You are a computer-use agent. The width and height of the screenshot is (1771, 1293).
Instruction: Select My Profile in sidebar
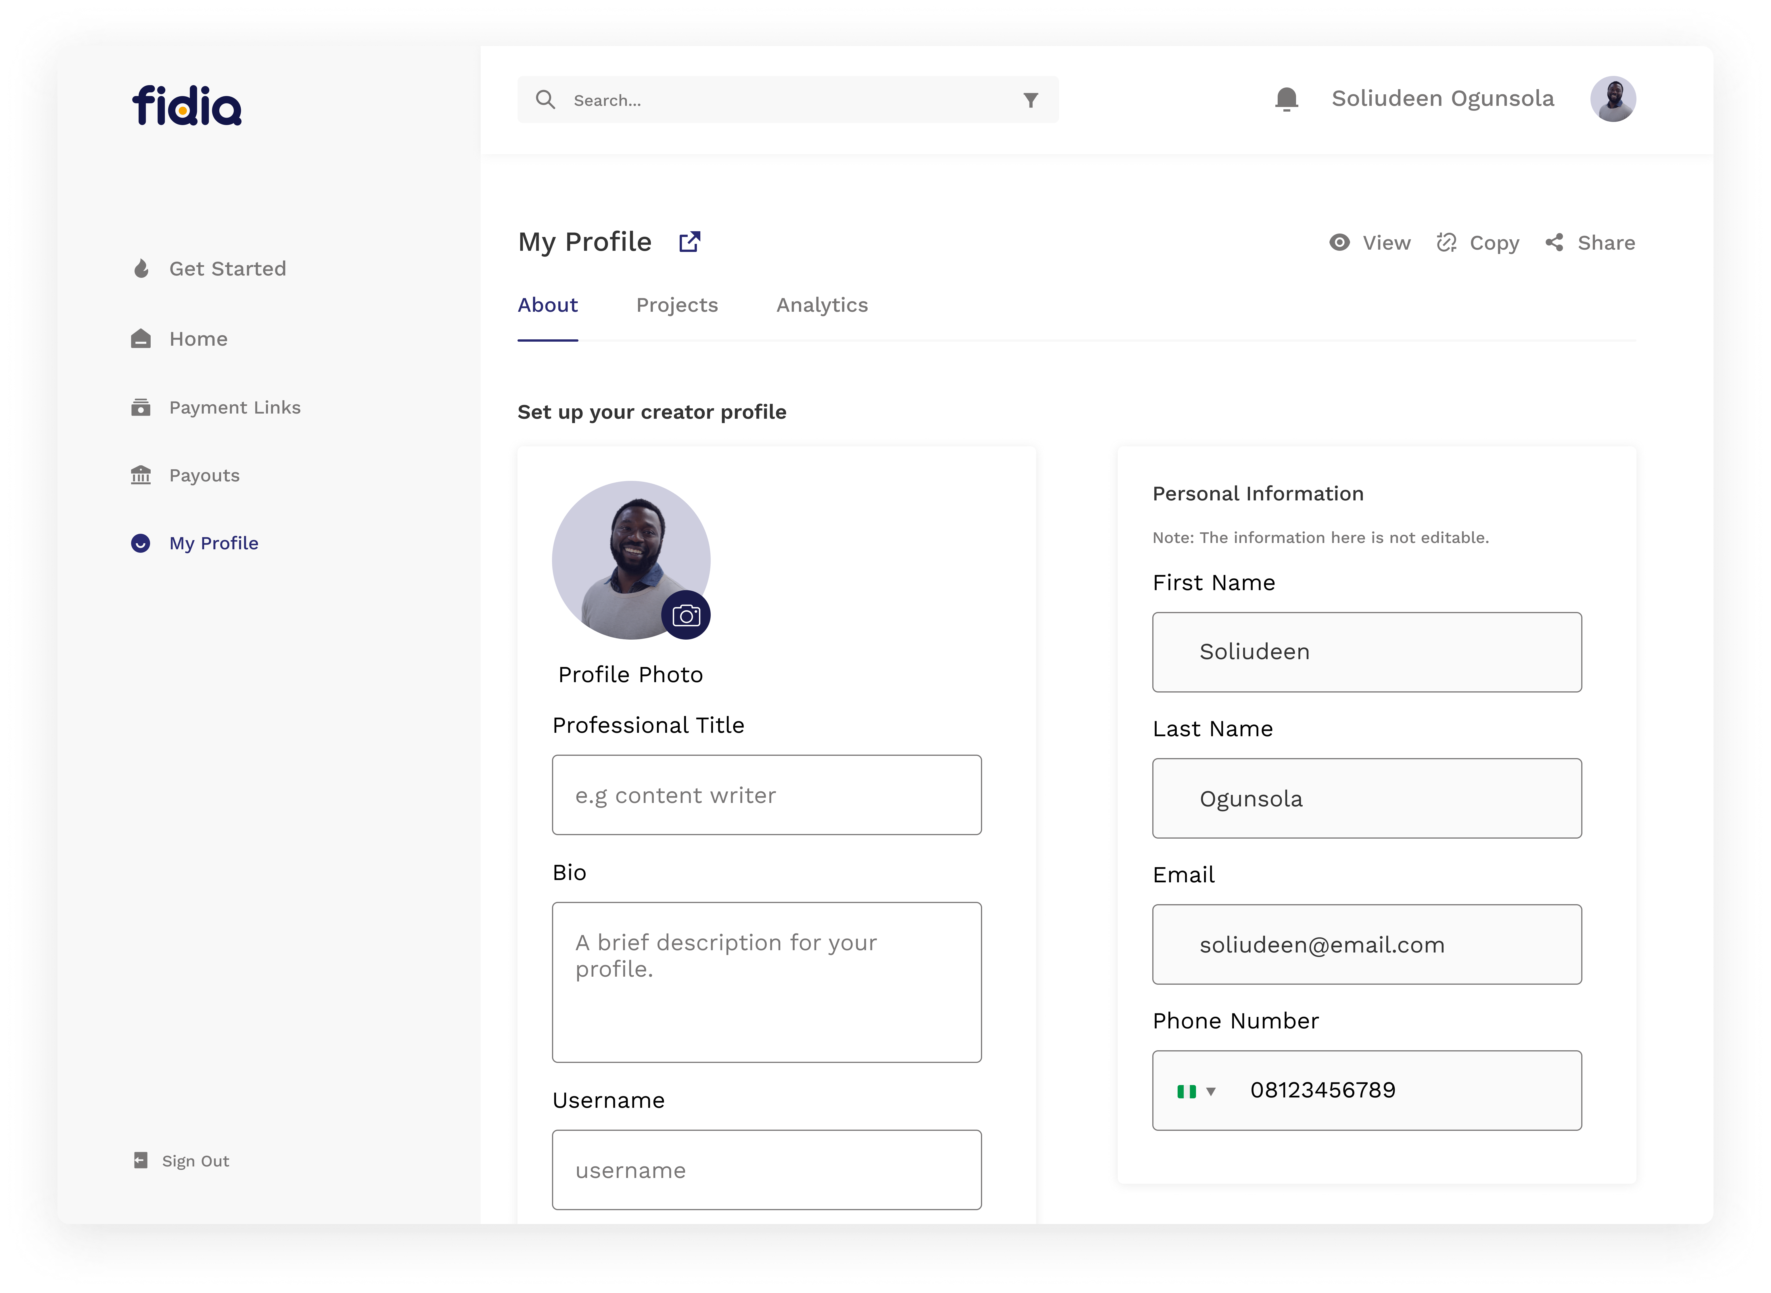214,543
